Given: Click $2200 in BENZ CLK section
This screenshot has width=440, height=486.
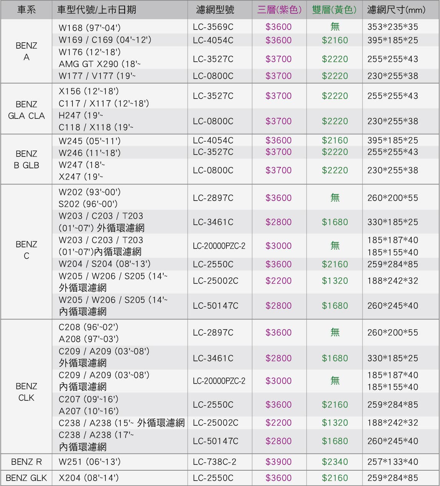Looking at the screenshot, I should pyautogui.click(x=279, y=423).
